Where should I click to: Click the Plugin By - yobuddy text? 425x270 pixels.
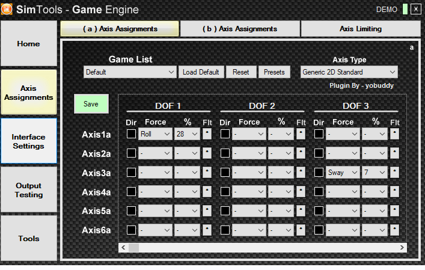point(361,85)
